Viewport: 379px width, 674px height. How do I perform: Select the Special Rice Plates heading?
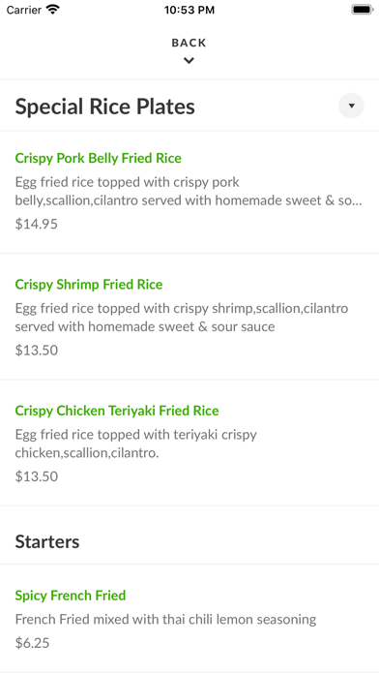[x=105, y=107]
